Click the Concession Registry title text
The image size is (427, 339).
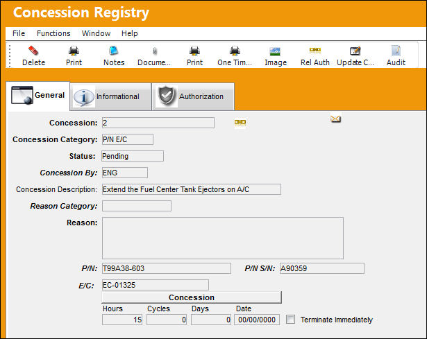click(x=81, y=12)
